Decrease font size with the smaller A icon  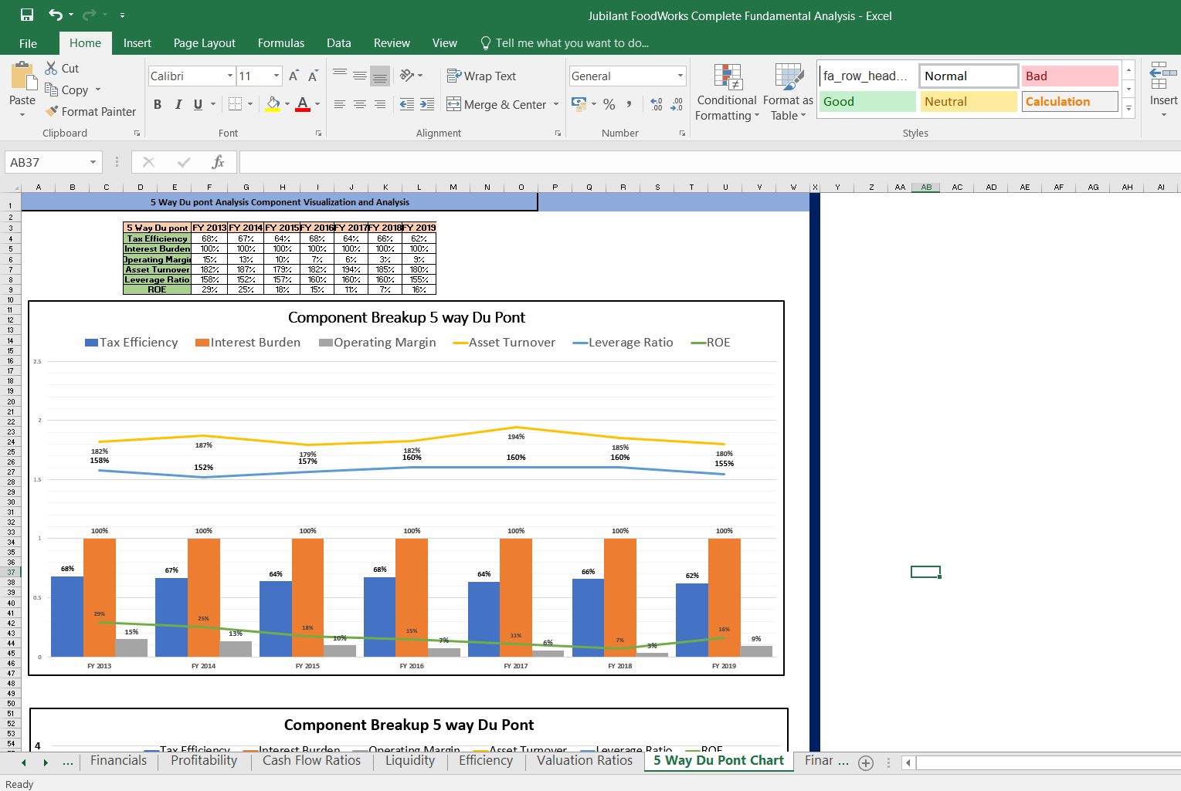pos(313,76)
